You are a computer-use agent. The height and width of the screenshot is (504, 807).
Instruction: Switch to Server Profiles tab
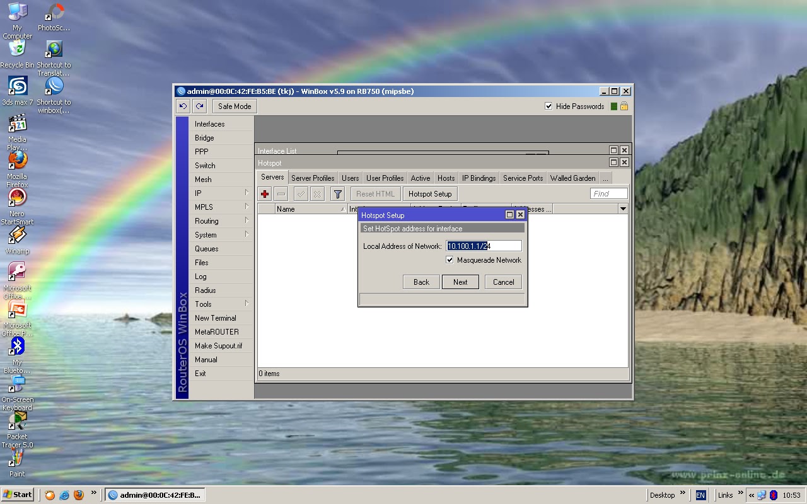tap(313, 178)
